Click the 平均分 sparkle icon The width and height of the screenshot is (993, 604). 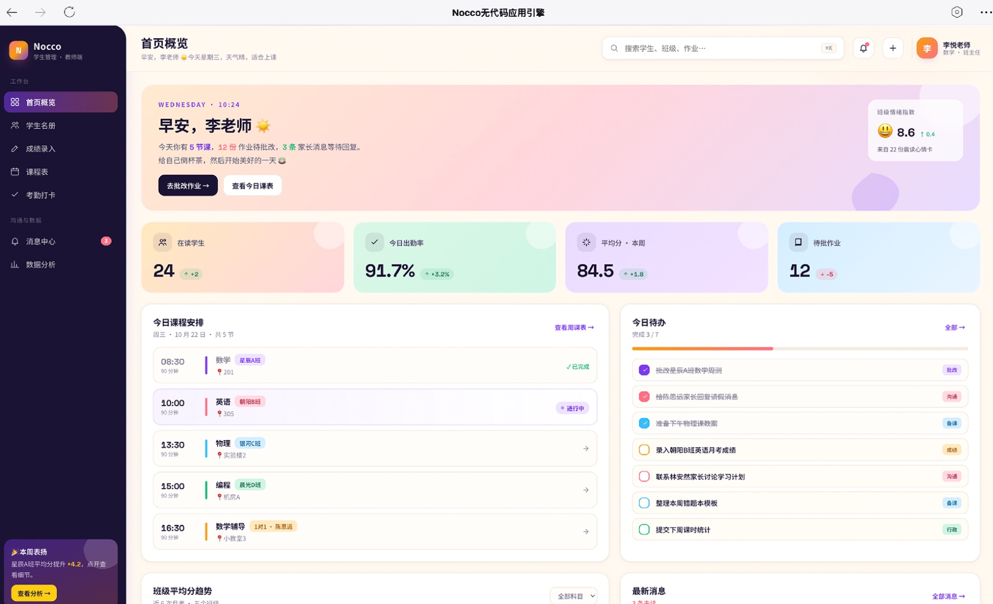click(586, 242)
